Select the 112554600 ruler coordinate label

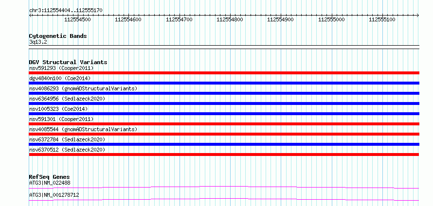click(128, 19)
